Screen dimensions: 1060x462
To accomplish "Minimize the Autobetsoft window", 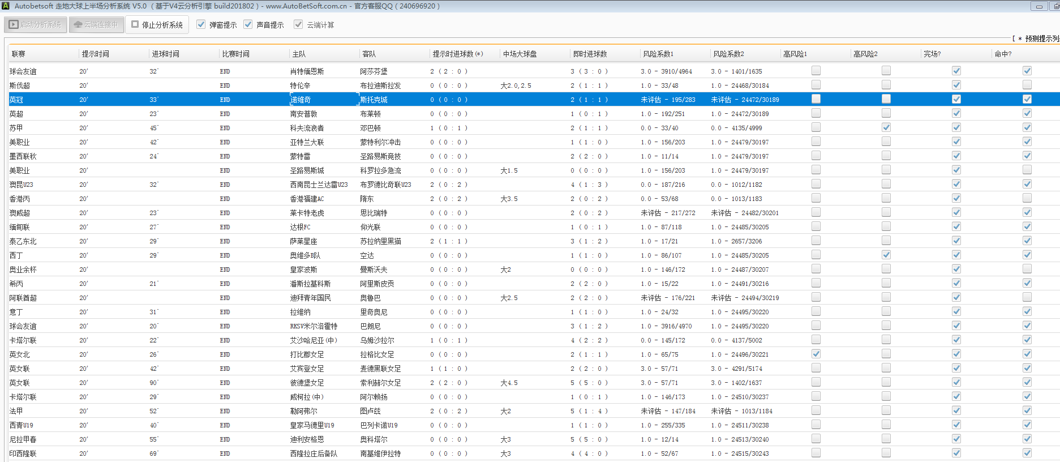I will tap(1039, 6).
